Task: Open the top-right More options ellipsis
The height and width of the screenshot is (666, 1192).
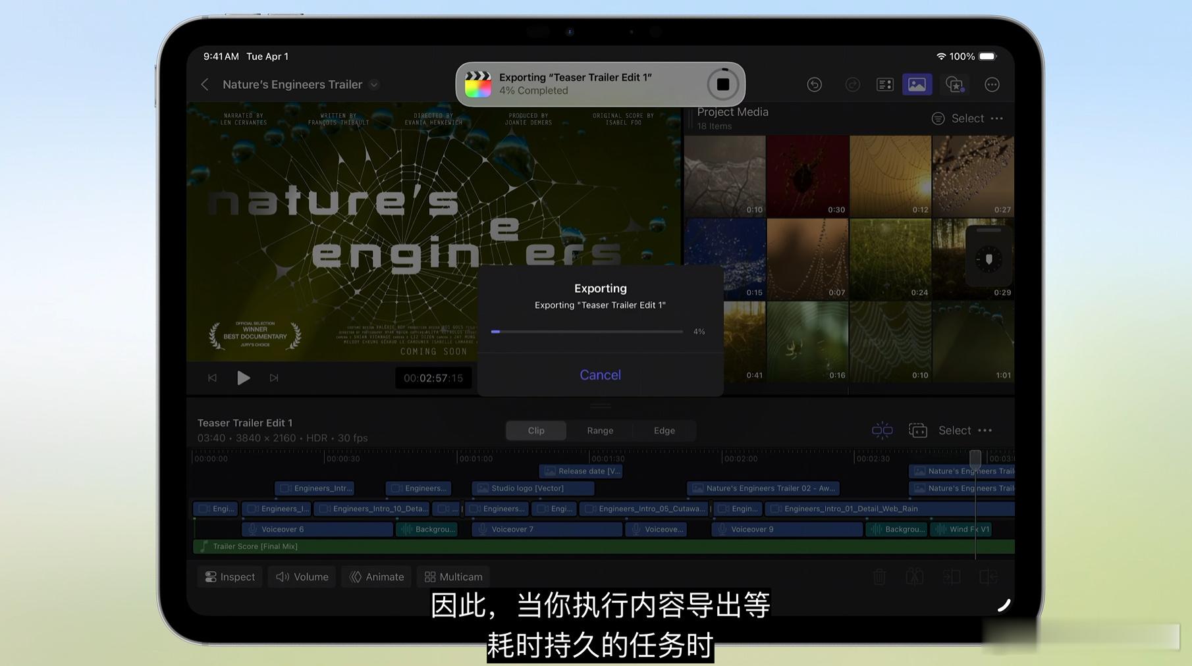Action: [x=992, y=84]
